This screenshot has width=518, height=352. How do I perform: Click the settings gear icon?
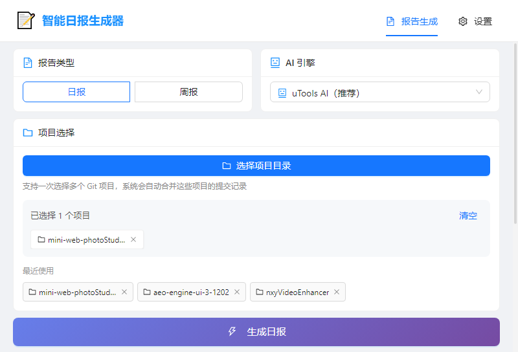(463, 21)
